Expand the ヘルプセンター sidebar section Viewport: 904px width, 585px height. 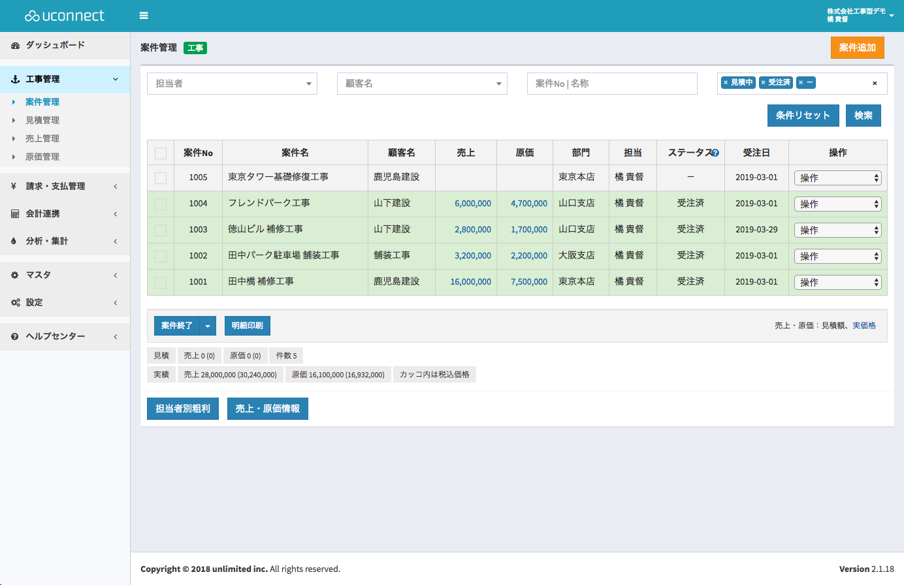pos(116,336)
